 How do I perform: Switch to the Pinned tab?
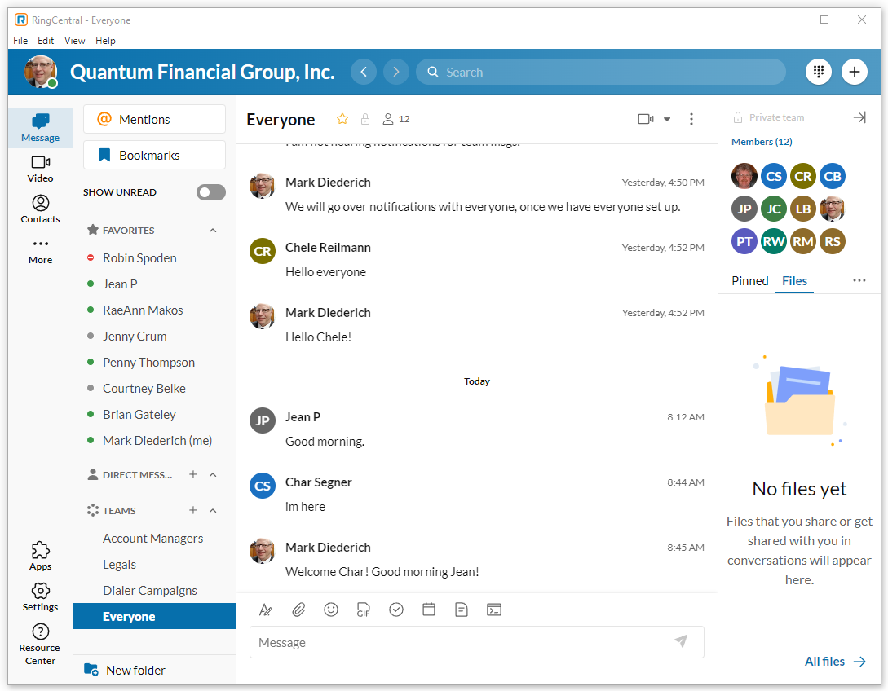750,280
